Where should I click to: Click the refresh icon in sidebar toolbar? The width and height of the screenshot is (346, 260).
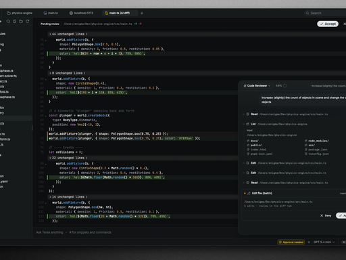coord(28,22)
